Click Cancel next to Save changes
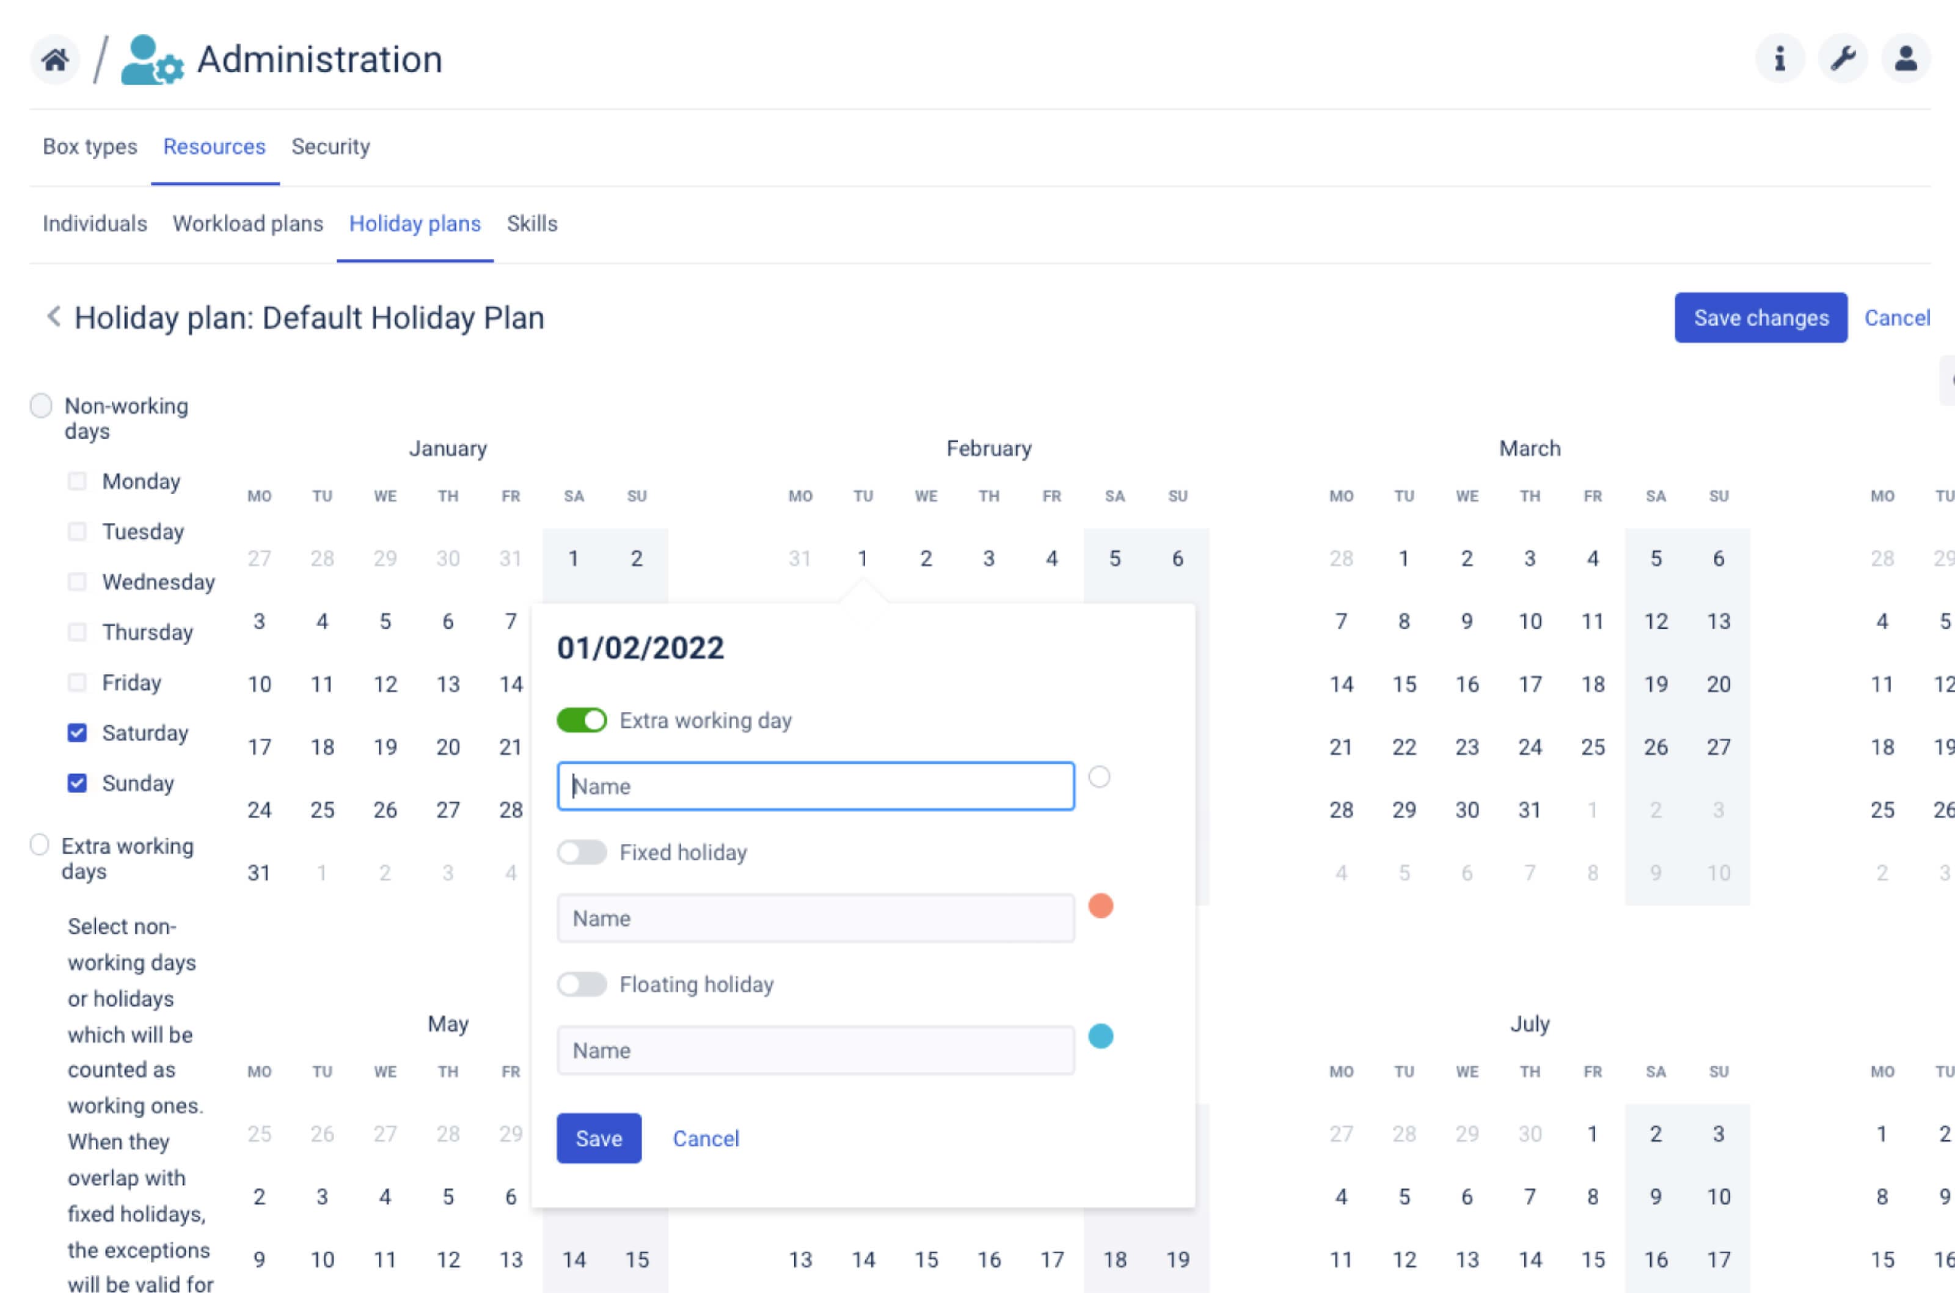 [x=1898, y=318]
